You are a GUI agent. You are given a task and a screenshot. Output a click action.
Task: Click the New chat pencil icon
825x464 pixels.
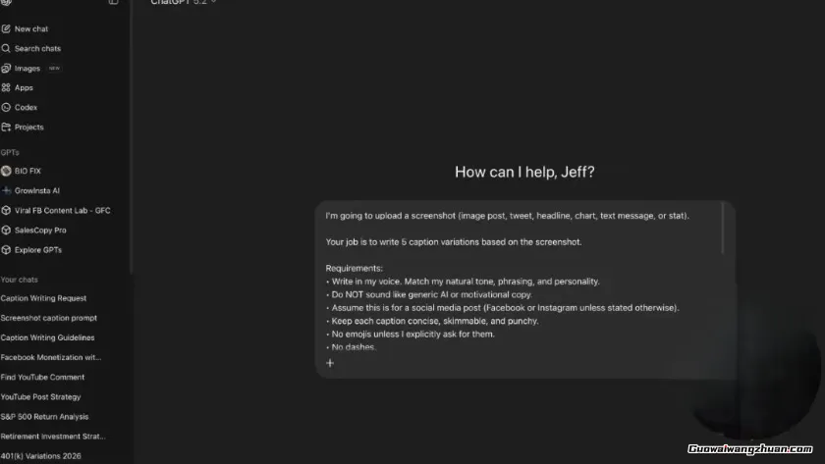pyautogui.click(x=6, y=29)
